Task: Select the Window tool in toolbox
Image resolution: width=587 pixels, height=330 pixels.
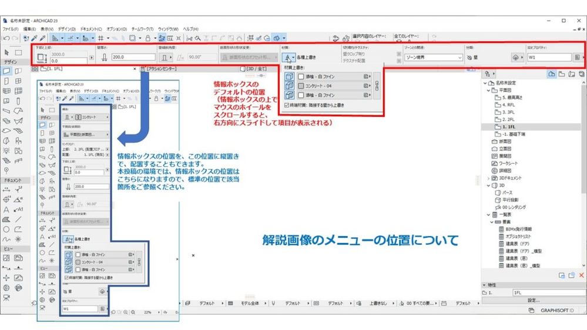Action: pos(18,81)
